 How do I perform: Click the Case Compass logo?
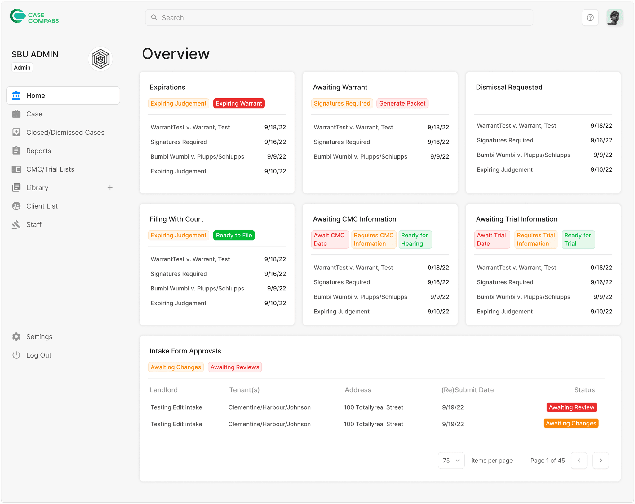[34, 17]
